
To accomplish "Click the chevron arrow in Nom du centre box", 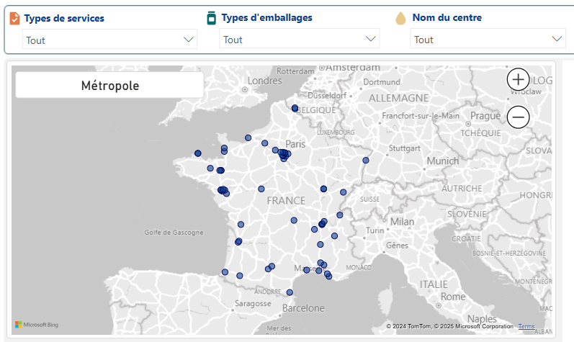I will [557, 40].
